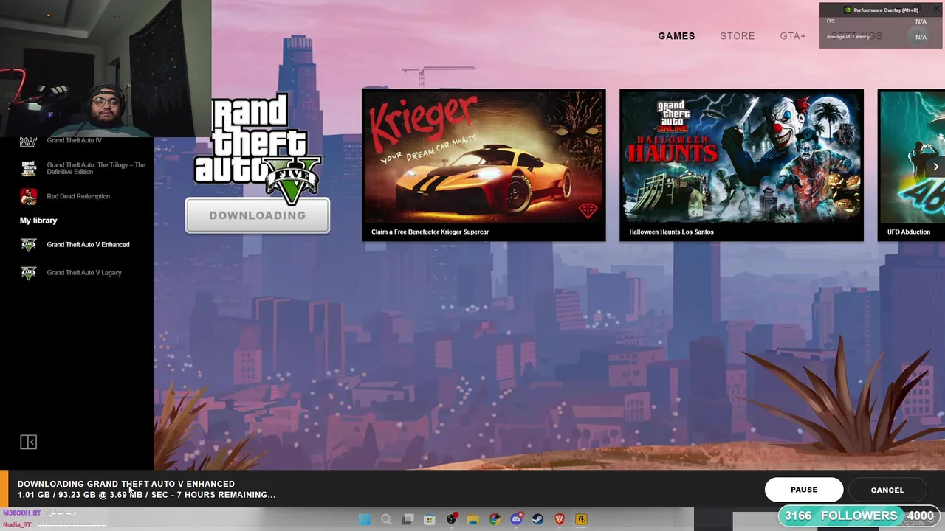Viewport: 945px width, 531px height.
Task: Open Google Chrome from the taskbar
Action: [495, 519]
